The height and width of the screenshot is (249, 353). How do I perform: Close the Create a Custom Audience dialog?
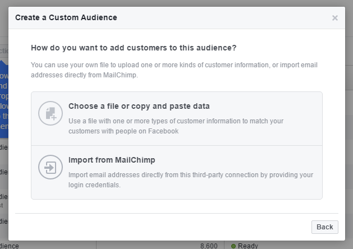(335, 18)
